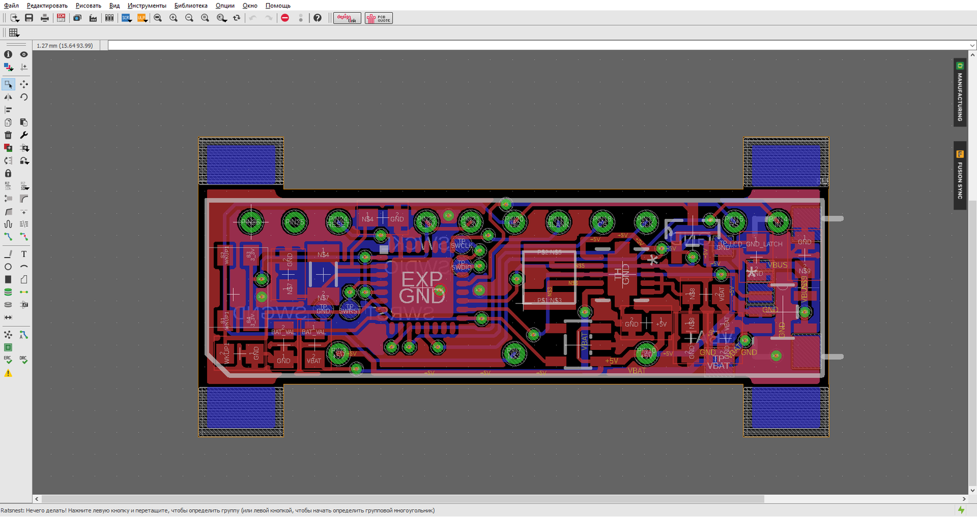Click the zoom out magnifier
Screen dimensions: 977x517
tap(189, 18)
